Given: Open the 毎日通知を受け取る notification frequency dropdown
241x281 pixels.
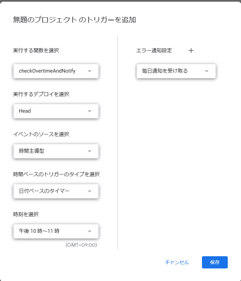Looking at the screenshot, I should [176, 71].
